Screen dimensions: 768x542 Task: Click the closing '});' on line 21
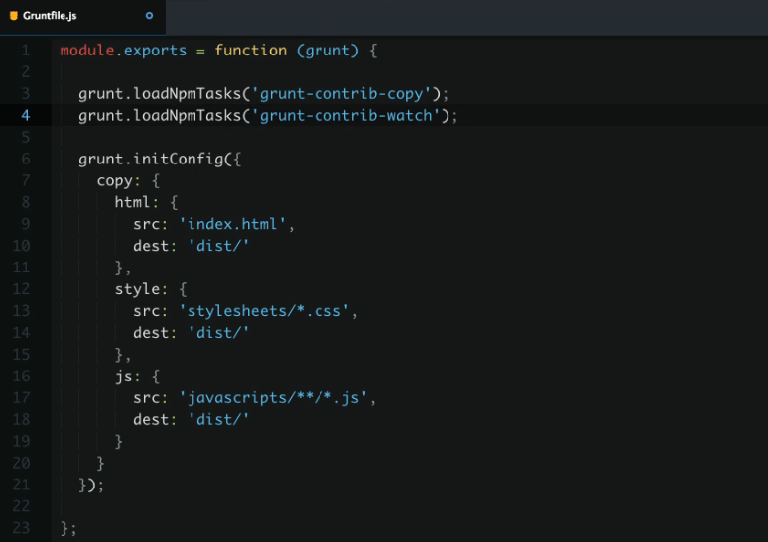pyautogui.click(x=91, y=485)
